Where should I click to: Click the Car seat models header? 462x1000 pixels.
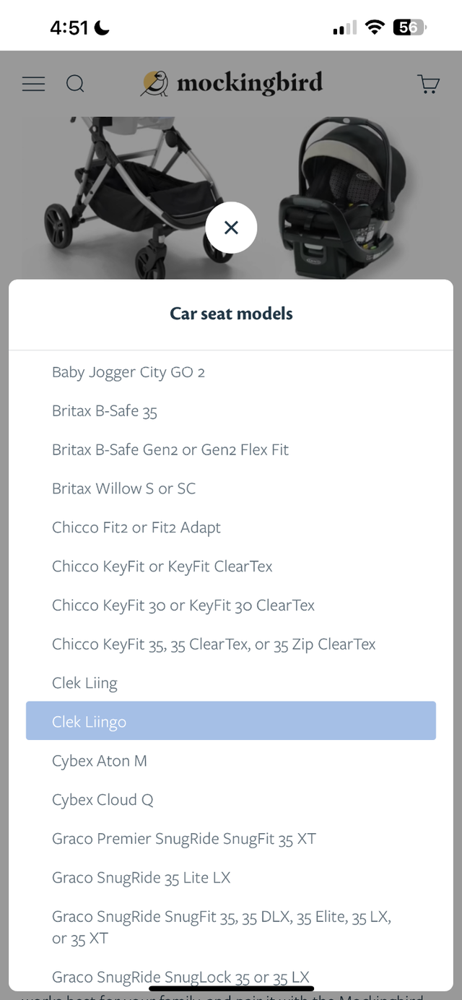pyautogui.click(x=231, y=314)
